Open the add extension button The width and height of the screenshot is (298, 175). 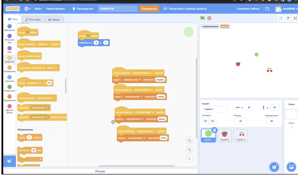(x=8, y=160)
